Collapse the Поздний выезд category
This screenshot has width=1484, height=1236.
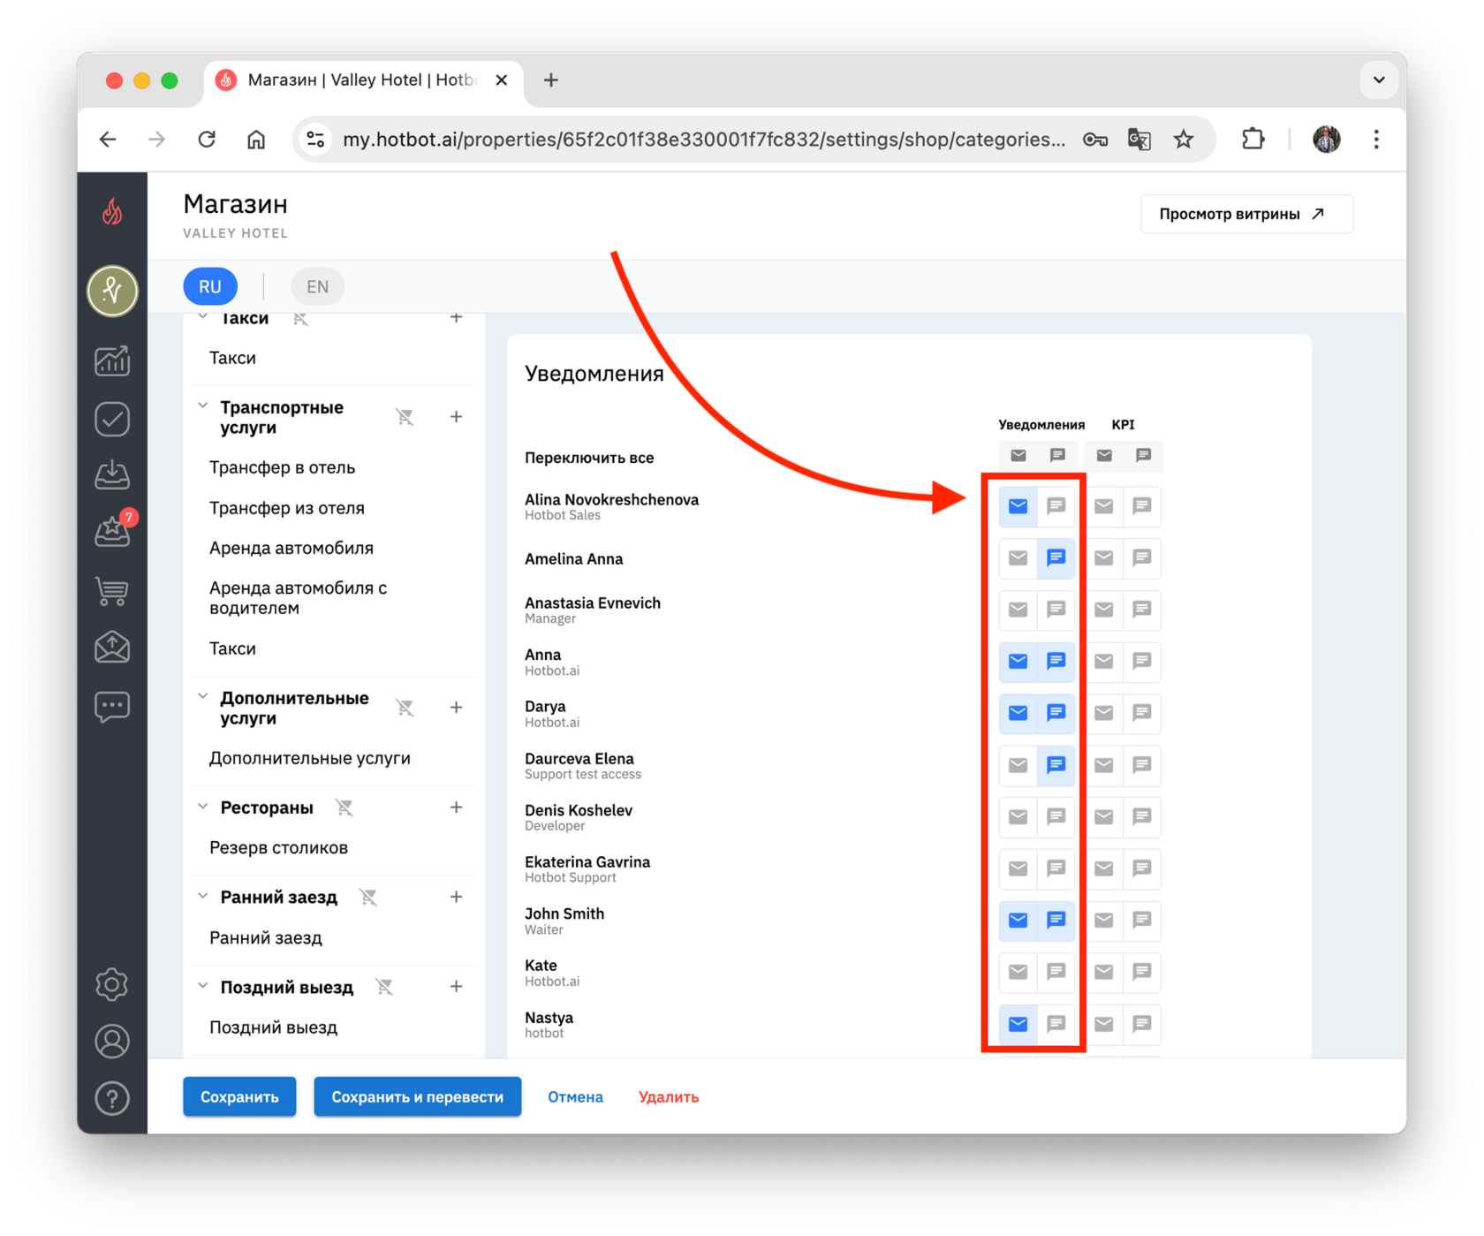203,986
